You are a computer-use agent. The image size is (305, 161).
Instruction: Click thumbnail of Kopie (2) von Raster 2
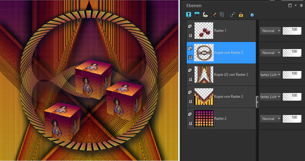tap(204, 75)
